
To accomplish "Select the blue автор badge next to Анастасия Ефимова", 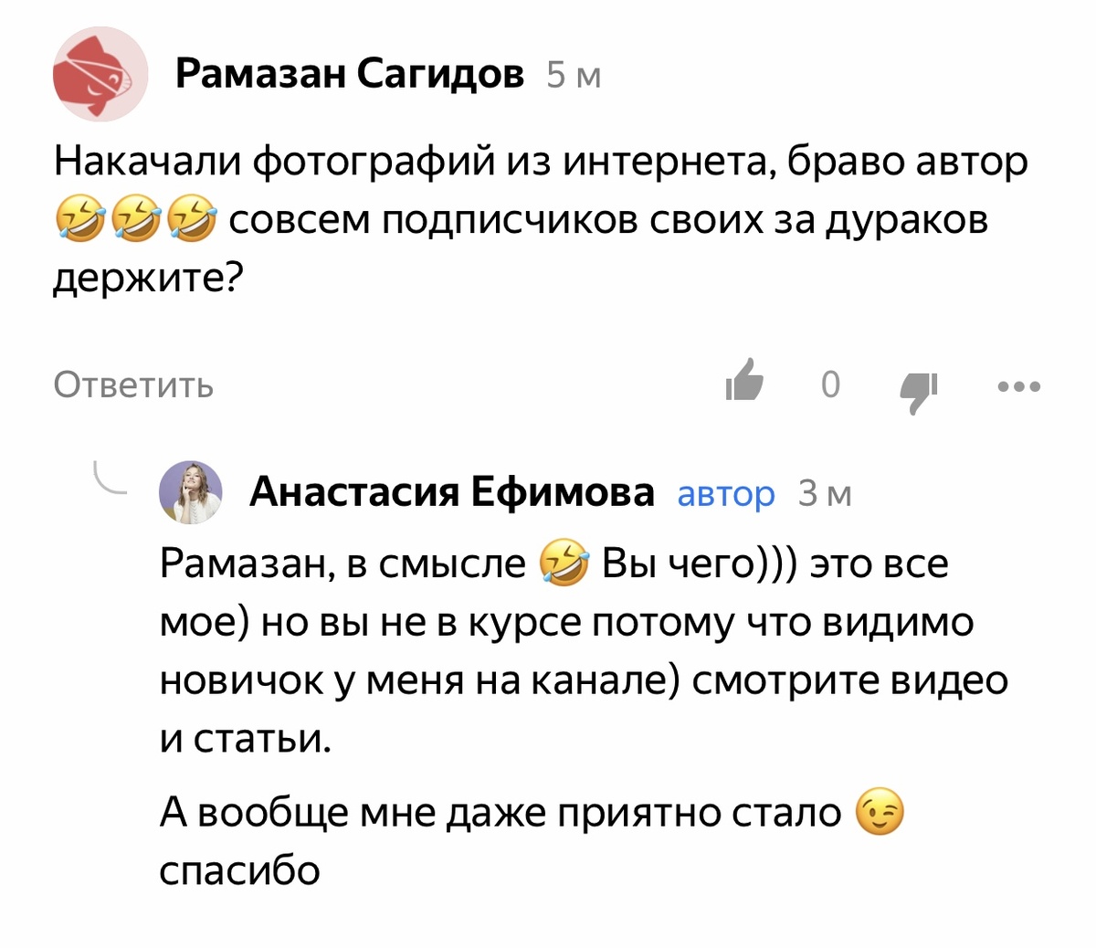I will [725, 494].
